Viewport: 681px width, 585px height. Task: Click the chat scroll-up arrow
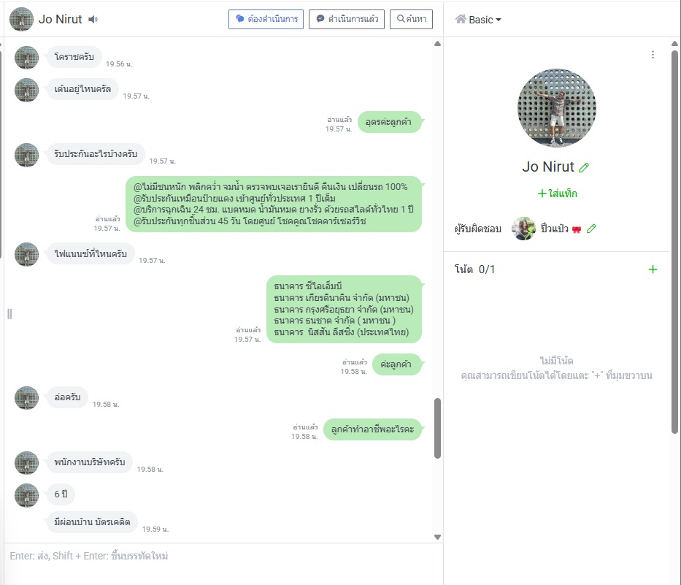tap(437, 44)
